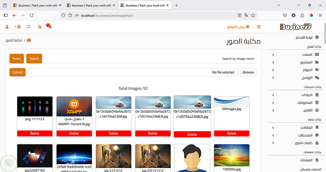Click the Search button
Viewport: 326px width, 172px height.
point(34,58)
